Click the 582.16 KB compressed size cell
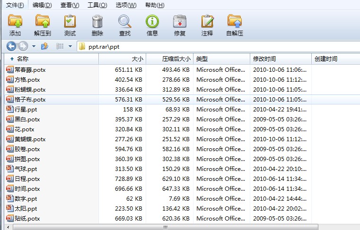The height and width of the screenshot is (230, 360). pos(176,149)
